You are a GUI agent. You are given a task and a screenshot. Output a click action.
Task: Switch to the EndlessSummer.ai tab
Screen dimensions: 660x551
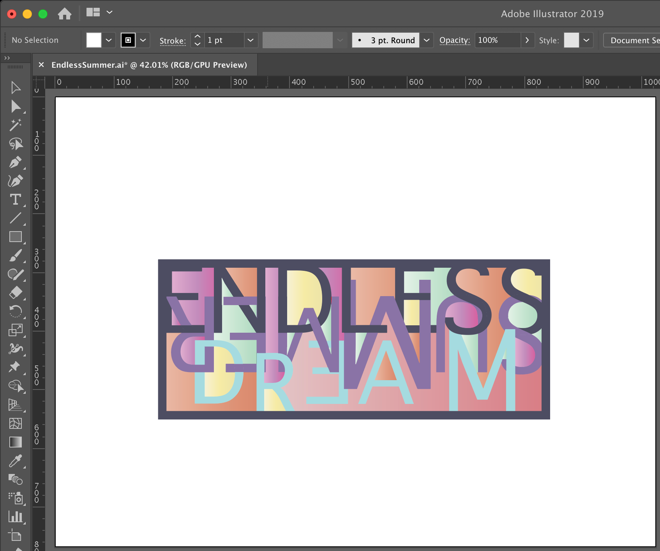(x=149, y=65)
